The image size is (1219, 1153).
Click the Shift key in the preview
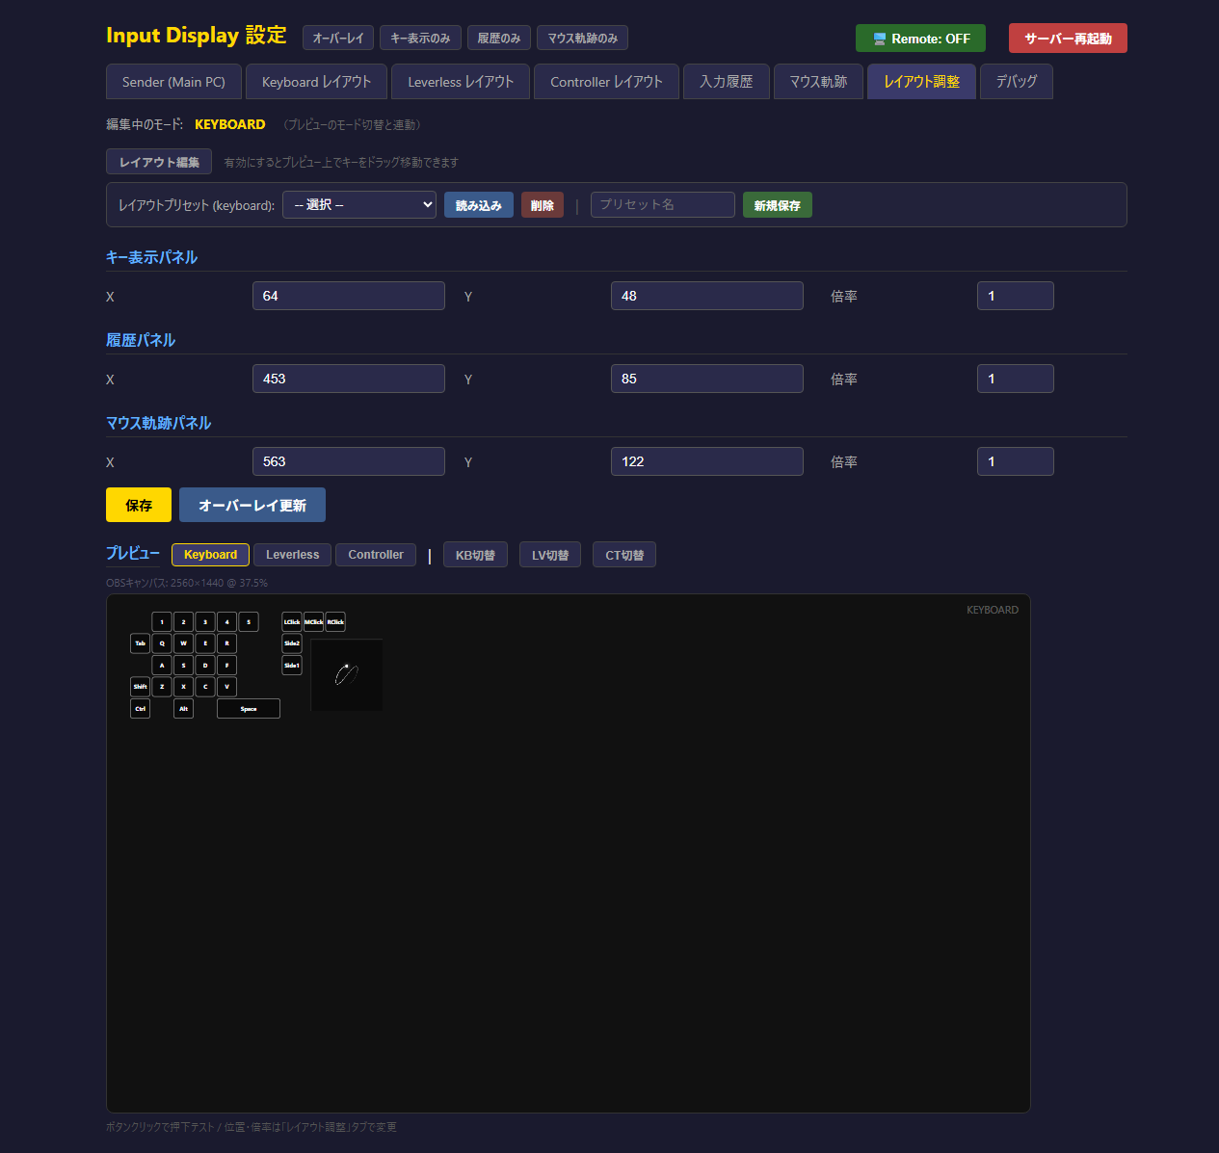point(140,687)
